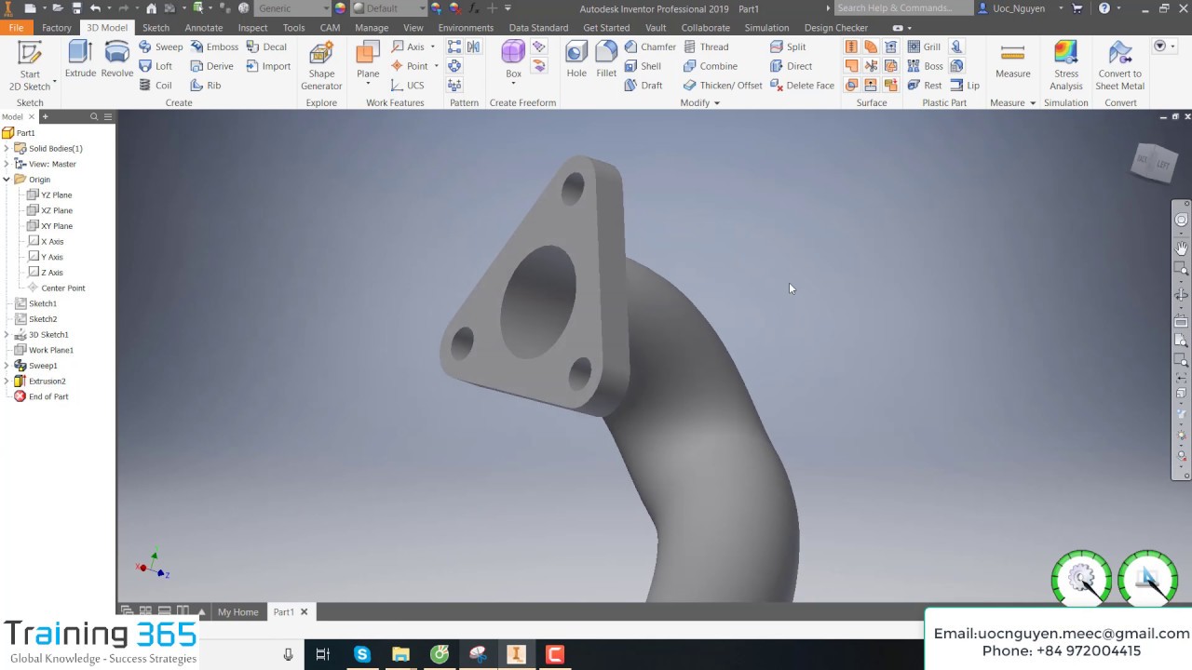Apply a Decal feature
The height and width of the screenshot is (670, 1192).
pos(266,47)
